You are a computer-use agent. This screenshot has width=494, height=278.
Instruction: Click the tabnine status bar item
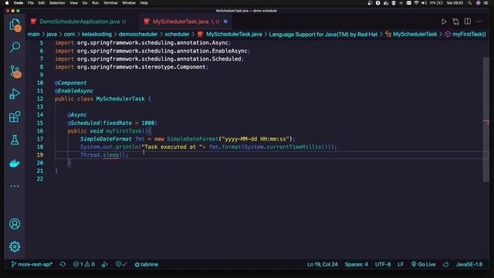pyautogui.click(x=147, y=264)
